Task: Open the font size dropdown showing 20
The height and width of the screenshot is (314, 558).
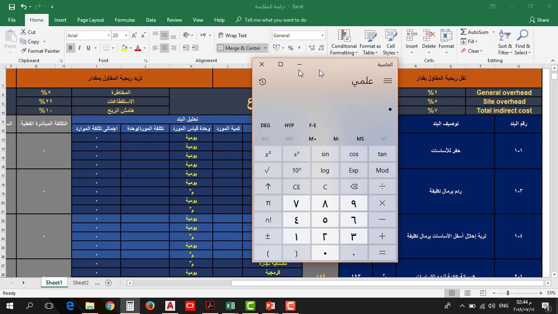Action: click(126, 35)
